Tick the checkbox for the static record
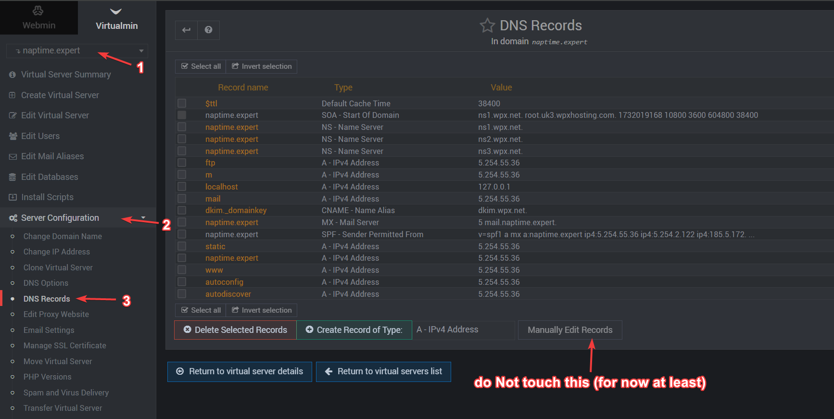Screen dimensions: 834x419 (x=182, y=246)
